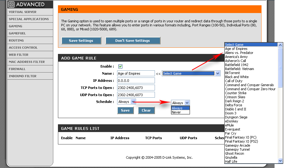286x168 pixels.
Task: Choose Always in schedule list
Action: coord(180,108)
